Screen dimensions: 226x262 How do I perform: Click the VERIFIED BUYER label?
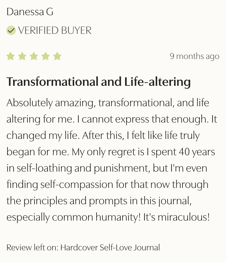click(55, 30)
